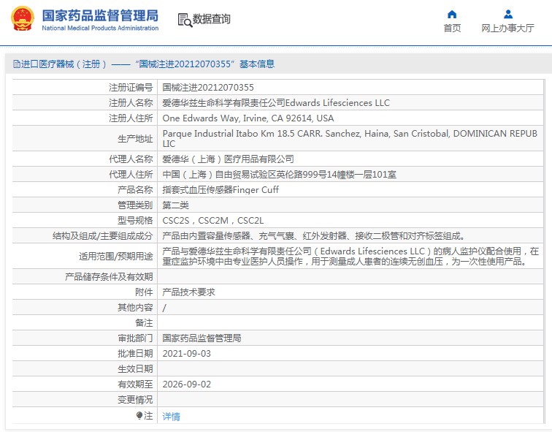The height and width of the screenshot is (432, 552).
Task: Select the 产品技术要求 attachment text
Action: [x=188, y=292]
